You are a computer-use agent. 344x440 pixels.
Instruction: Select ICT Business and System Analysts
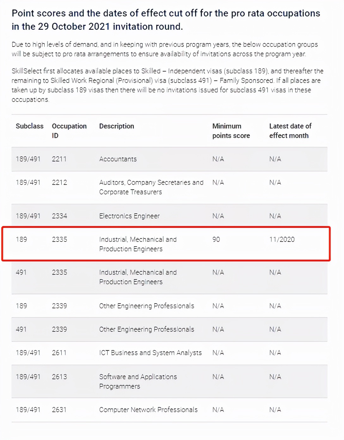150,353
